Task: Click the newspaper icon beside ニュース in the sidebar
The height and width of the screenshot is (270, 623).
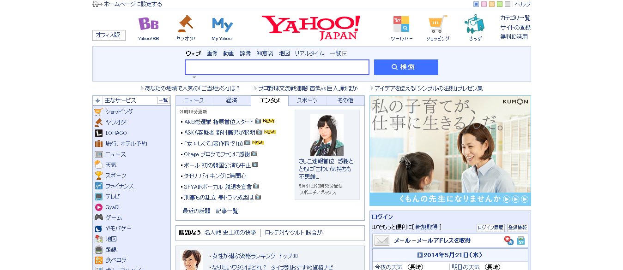Action: pyautogui.click(x=98, y=154)
